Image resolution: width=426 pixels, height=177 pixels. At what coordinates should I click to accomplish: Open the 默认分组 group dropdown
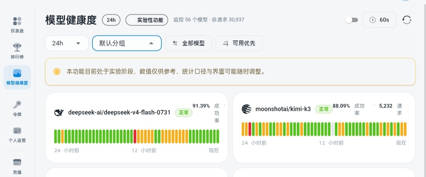(127, 43)
